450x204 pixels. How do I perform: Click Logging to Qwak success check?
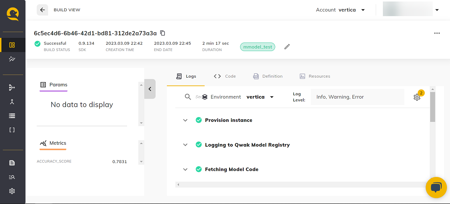click(x=199, y=144)
